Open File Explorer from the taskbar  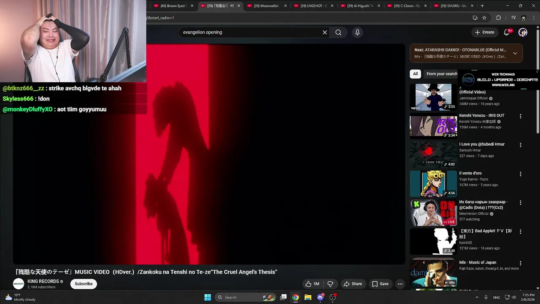(x=308, y=297)
